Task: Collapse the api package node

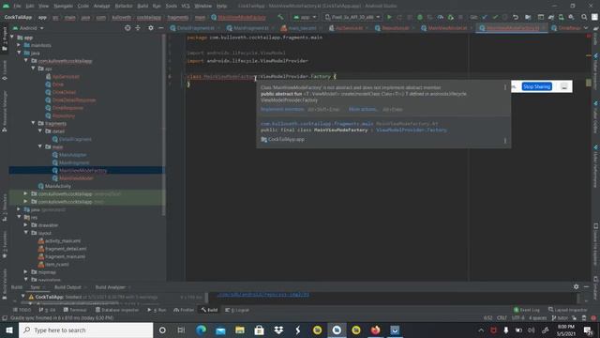Action: tap(34, 69)
